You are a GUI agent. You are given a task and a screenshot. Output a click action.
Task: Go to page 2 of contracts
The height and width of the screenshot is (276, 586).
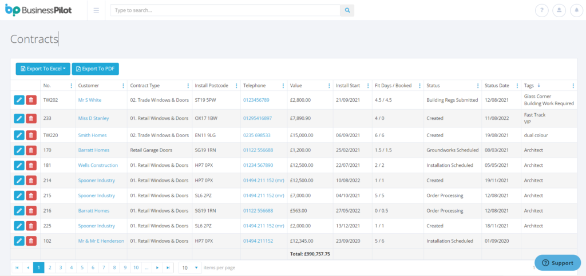click(x=50, y=267)
